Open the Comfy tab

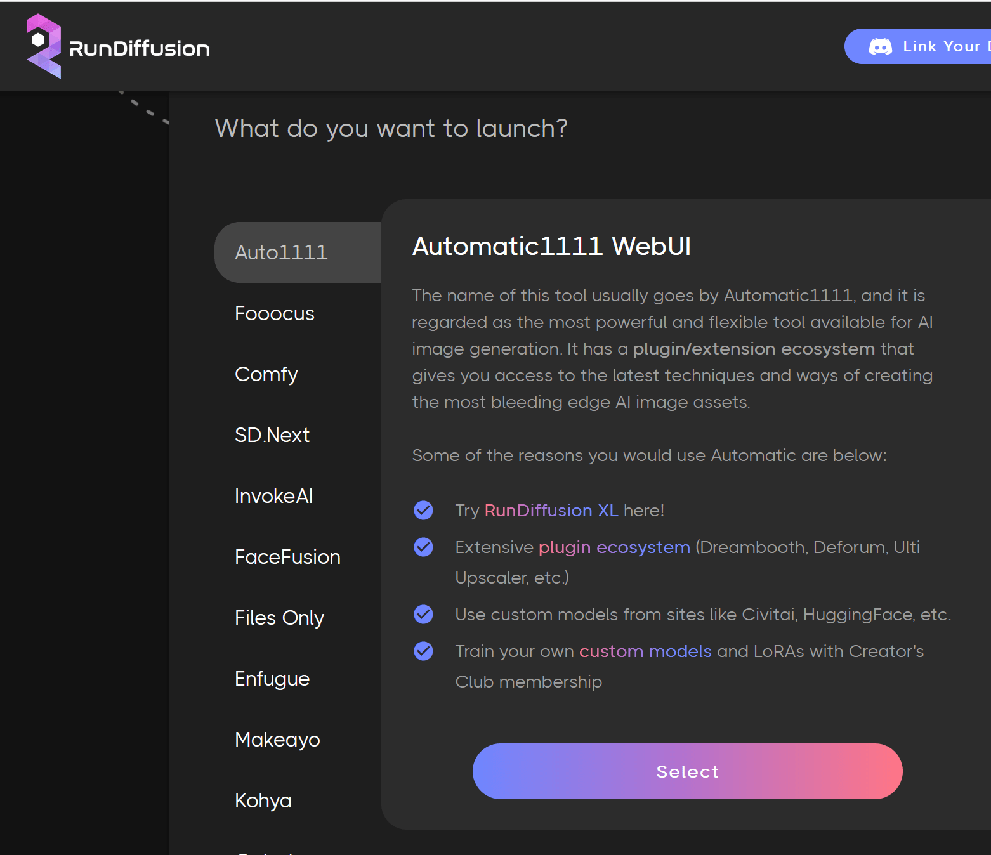click(x=266, y=374)
